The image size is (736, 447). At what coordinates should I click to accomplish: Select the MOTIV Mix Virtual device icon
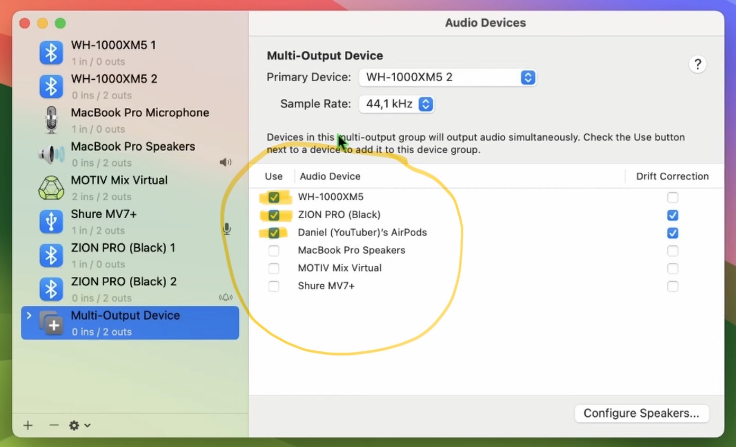[51, 188]
